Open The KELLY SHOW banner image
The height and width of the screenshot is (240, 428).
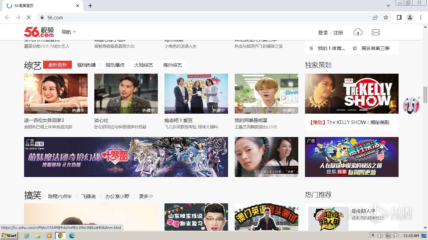tap(352, 94)
